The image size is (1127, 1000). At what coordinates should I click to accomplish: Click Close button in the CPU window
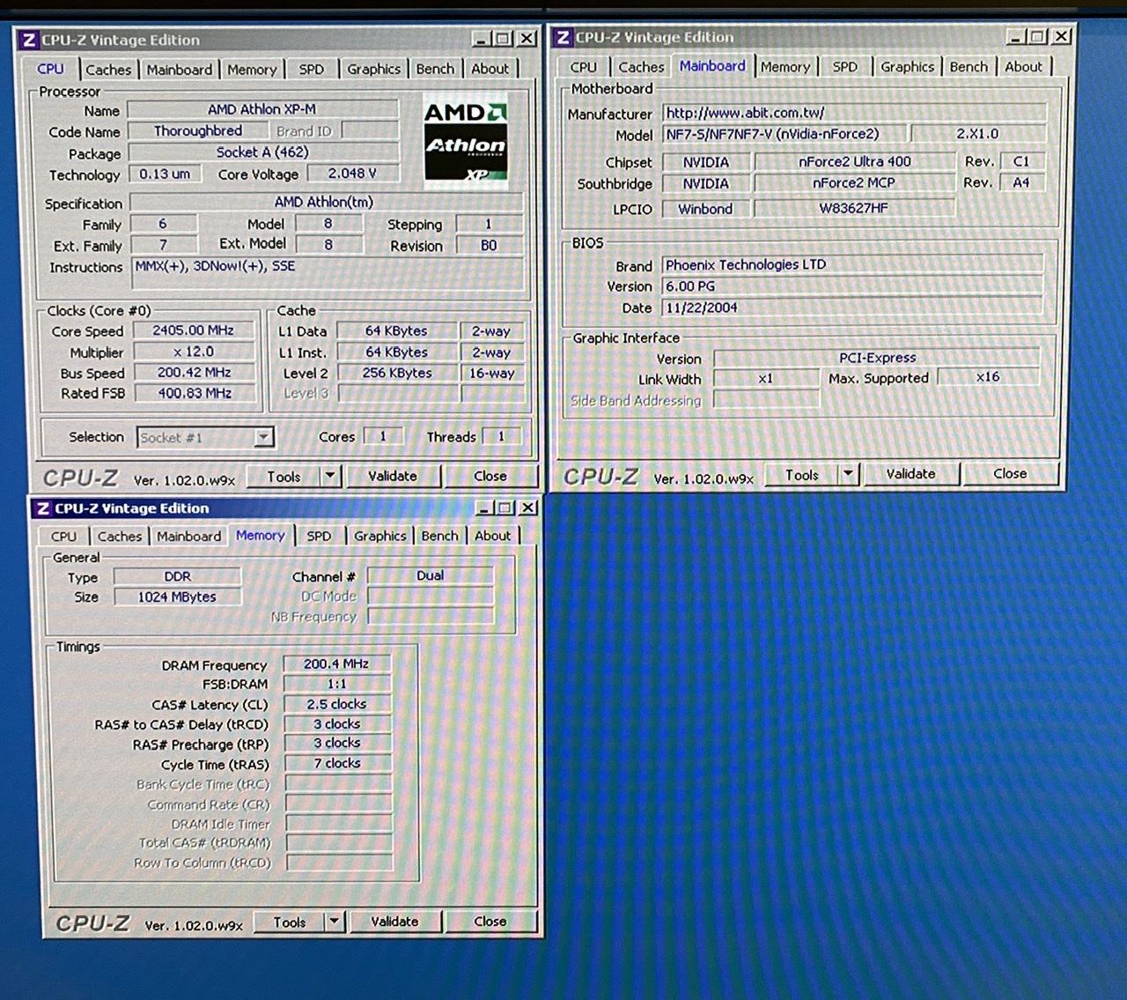click(490, 476)
